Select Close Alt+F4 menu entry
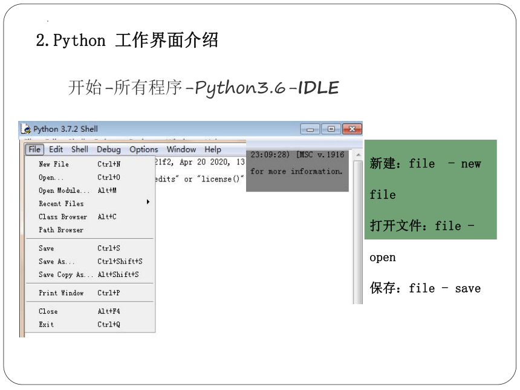 90,311
